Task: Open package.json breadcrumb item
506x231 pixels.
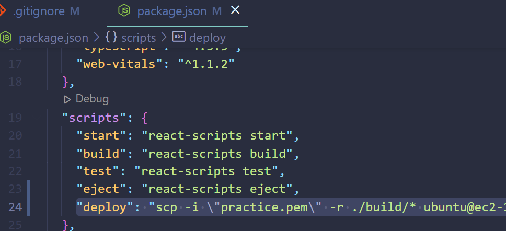Action: [x=53, y=38]
